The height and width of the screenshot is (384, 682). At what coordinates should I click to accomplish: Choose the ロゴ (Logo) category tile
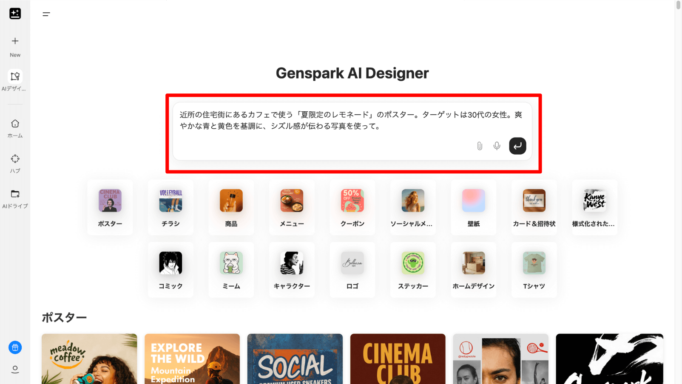(x=352, y=270)
